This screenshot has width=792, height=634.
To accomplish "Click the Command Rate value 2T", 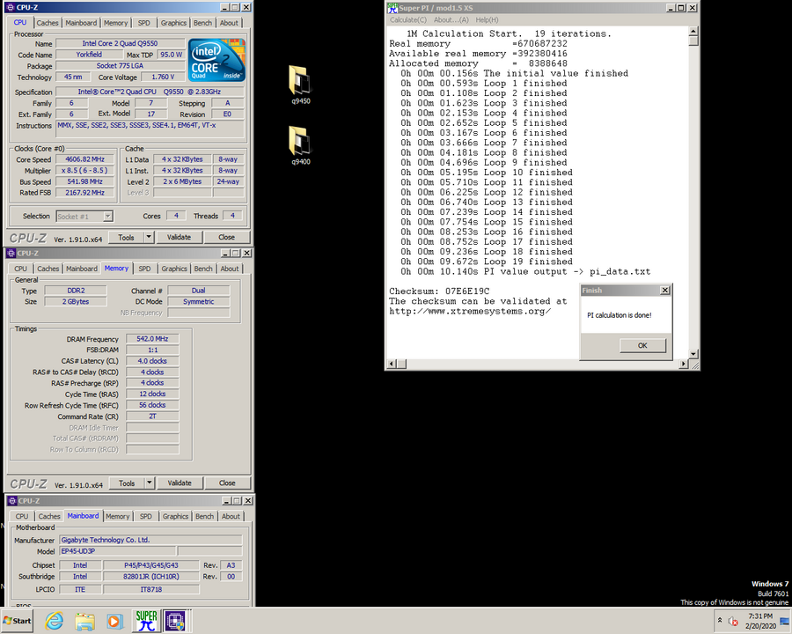I will [152, 417].
